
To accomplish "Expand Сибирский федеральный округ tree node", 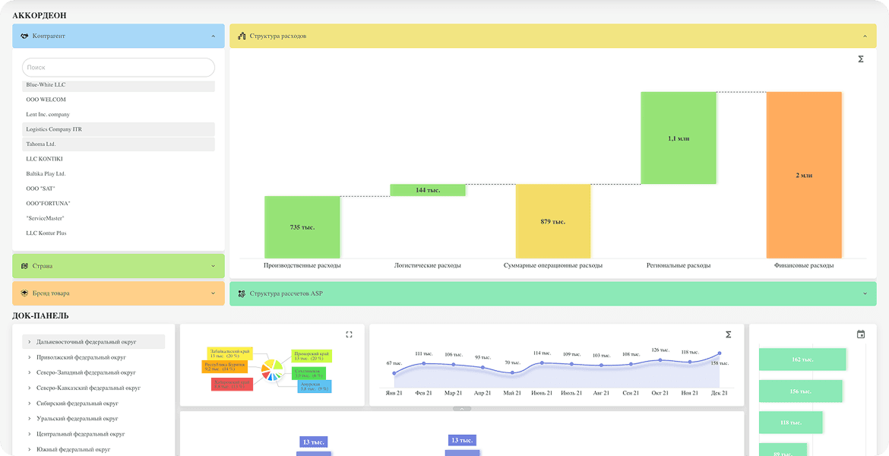I will click(30, 404).
